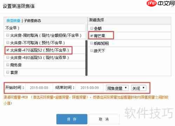Click the blue 保存 button
This screenshot has width=175, height=126.
coord(72,119)
